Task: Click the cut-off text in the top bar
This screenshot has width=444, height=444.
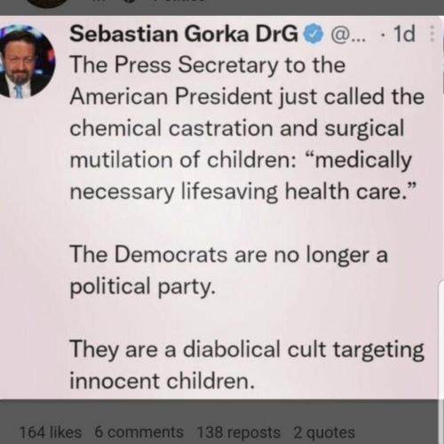Action: coord(148,2)
